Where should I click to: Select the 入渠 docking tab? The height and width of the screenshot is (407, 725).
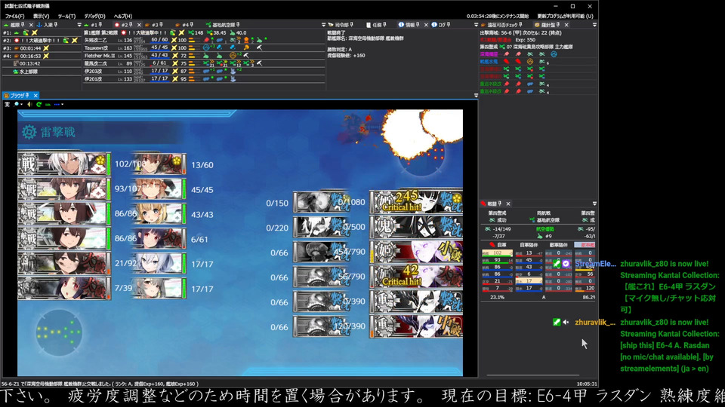click(x=47, y=25)
